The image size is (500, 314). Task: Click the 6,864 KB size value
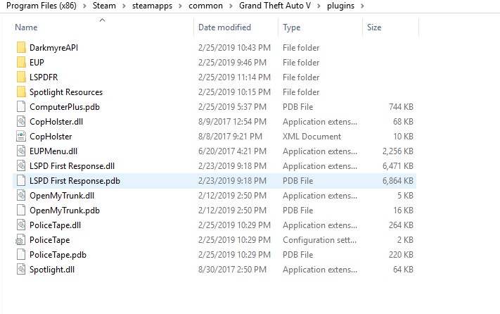397,181
